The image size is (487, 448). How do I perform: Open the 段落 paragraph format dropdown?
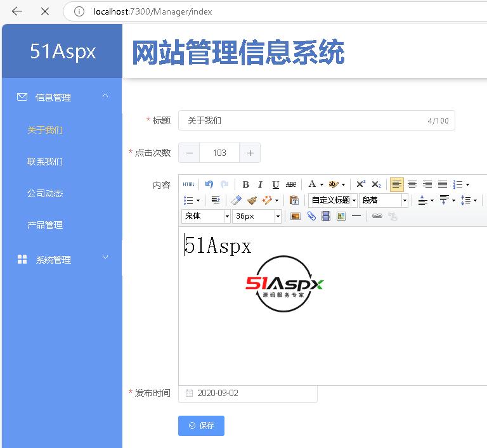384,200
